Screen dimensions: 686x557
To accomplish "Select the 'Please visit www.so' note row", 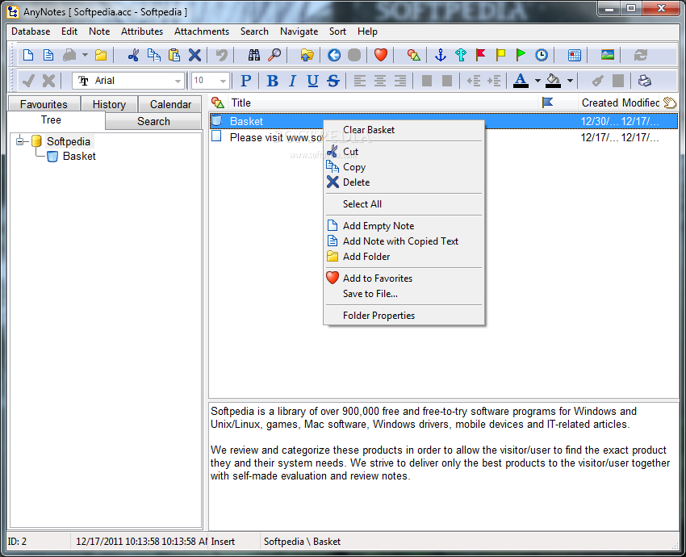I will pos(443,137).
